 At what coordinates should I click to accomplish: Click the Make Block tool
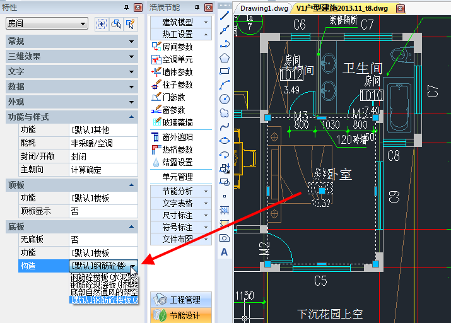pyautogui.click(x=225, y=182)
